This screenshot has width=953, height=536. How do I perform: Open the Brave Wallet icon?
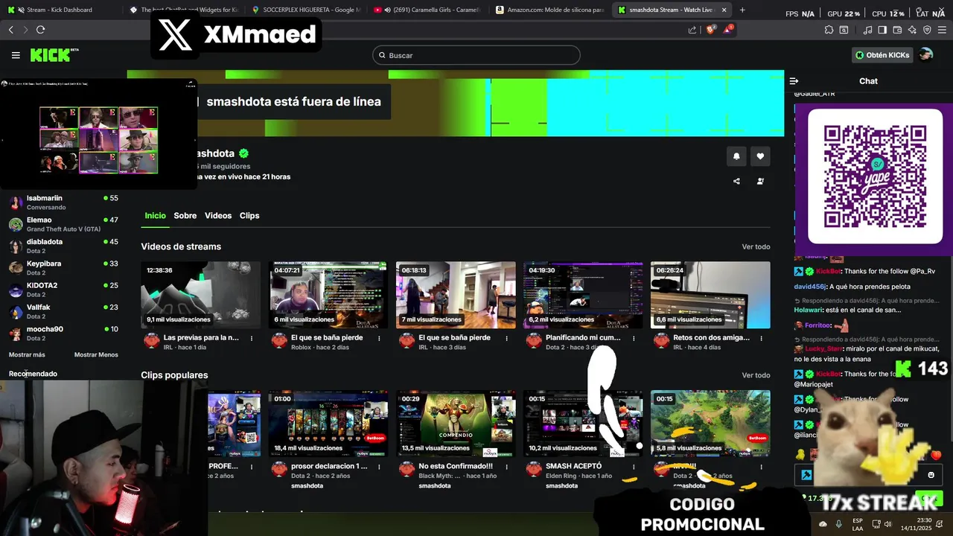(897, 30)
